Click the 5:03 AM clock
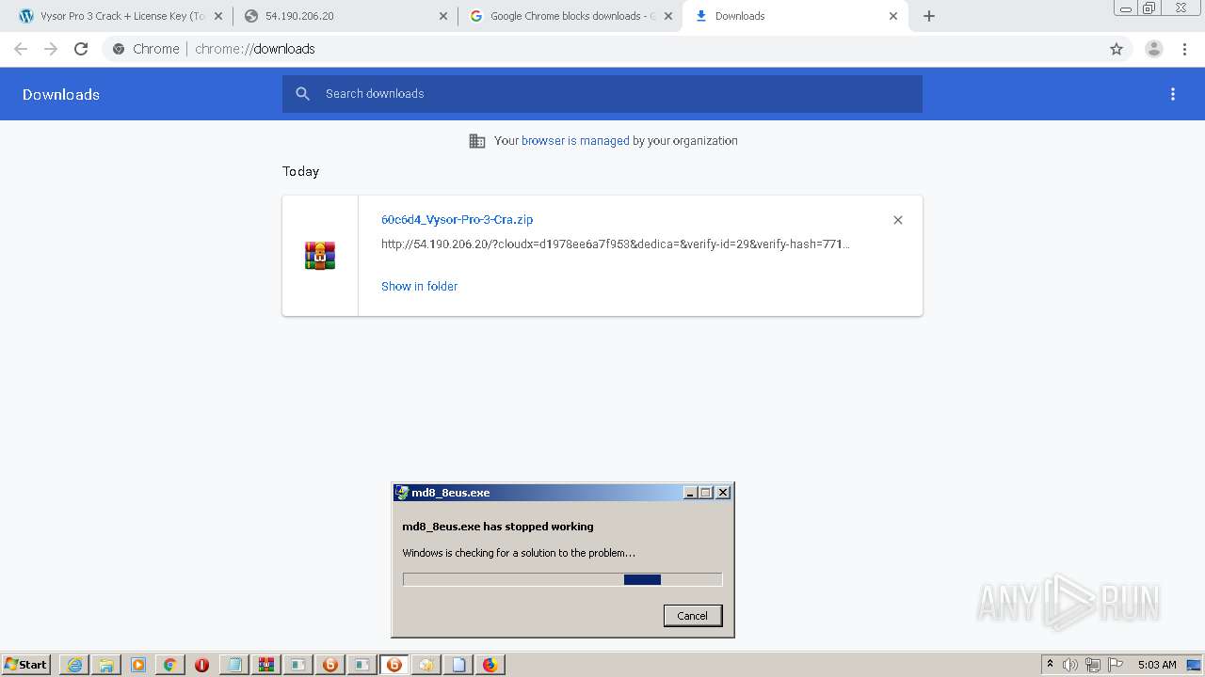Viewport: 1205px width, 677px height. pos(1157,665)
